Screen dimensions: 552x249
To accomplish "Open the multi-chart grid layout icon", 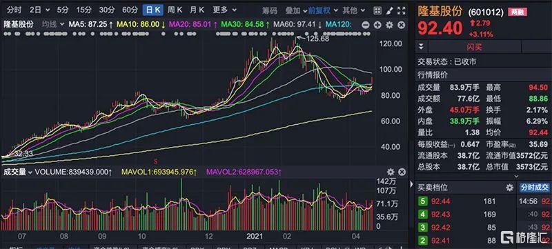I will (377, 10).
